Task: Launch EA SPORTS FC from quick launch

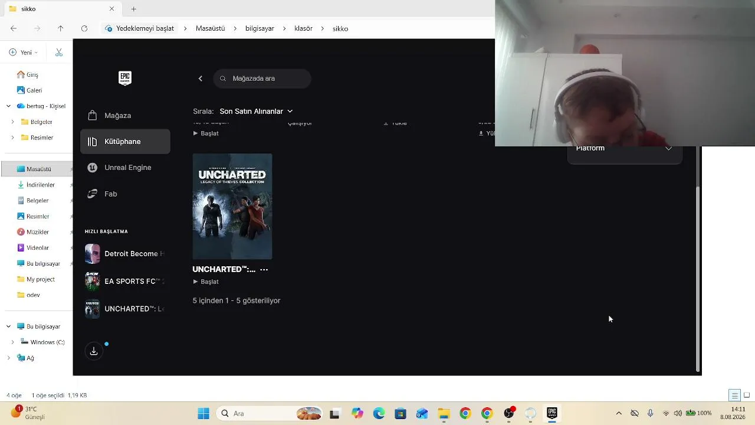Action: [125, 282]
